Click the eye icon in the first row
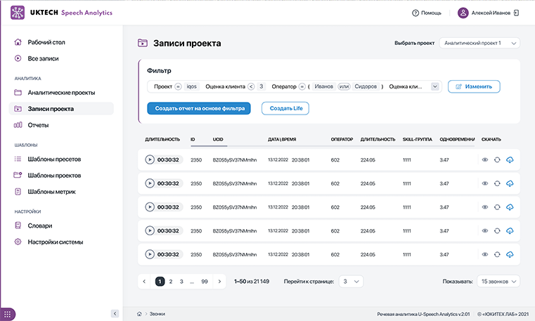Viewport: 535px width, 321px height. click(x=485, y=159)
